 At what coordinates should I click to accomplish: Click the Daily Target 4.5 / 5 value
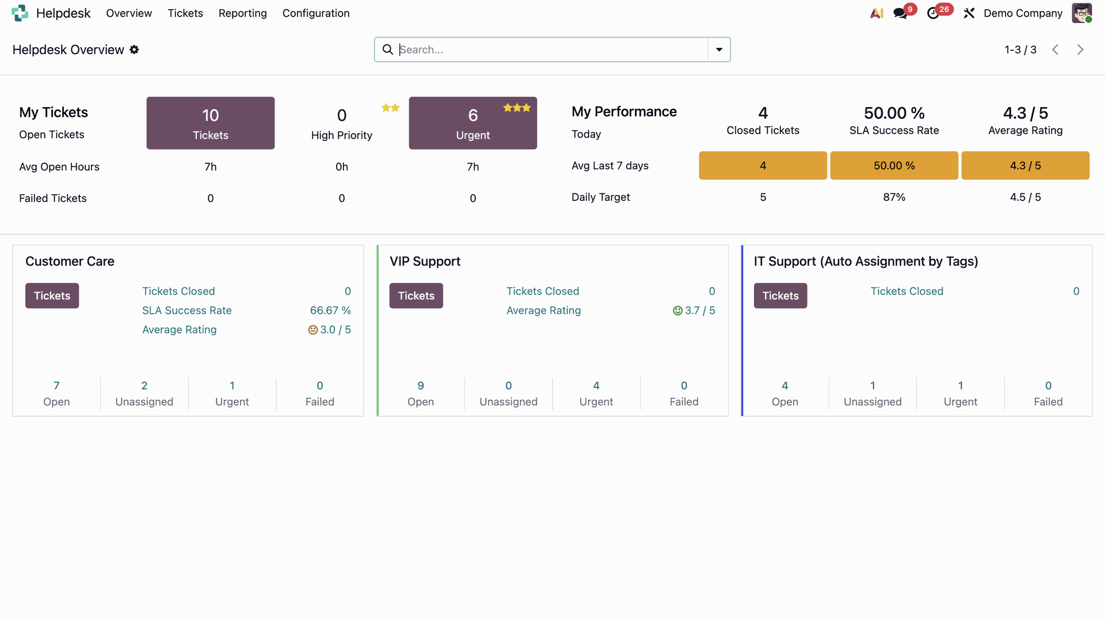[1026, 198]
